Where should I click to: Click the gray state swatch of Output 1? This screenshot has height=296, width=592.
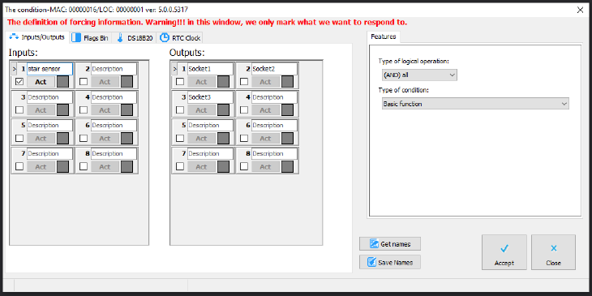(224, 82)
